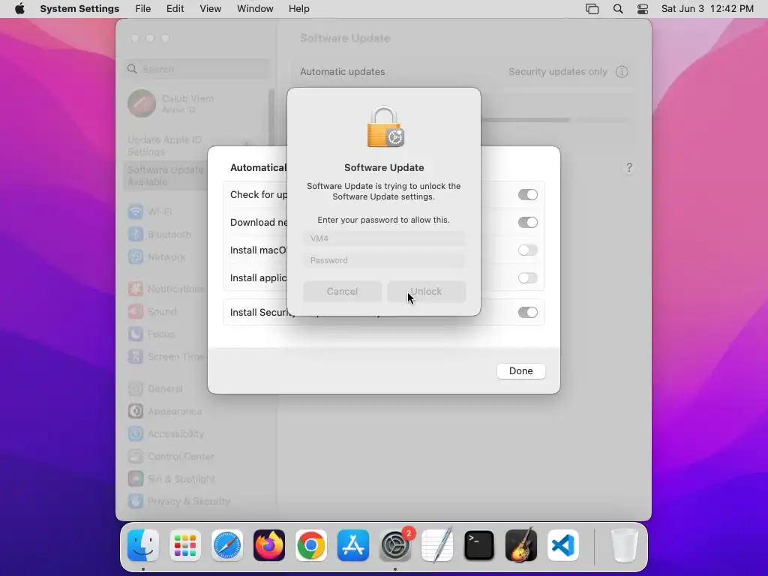The image size is (768, 576).
Task: Open GarageBand from the Dock
Action: (521, 545)
